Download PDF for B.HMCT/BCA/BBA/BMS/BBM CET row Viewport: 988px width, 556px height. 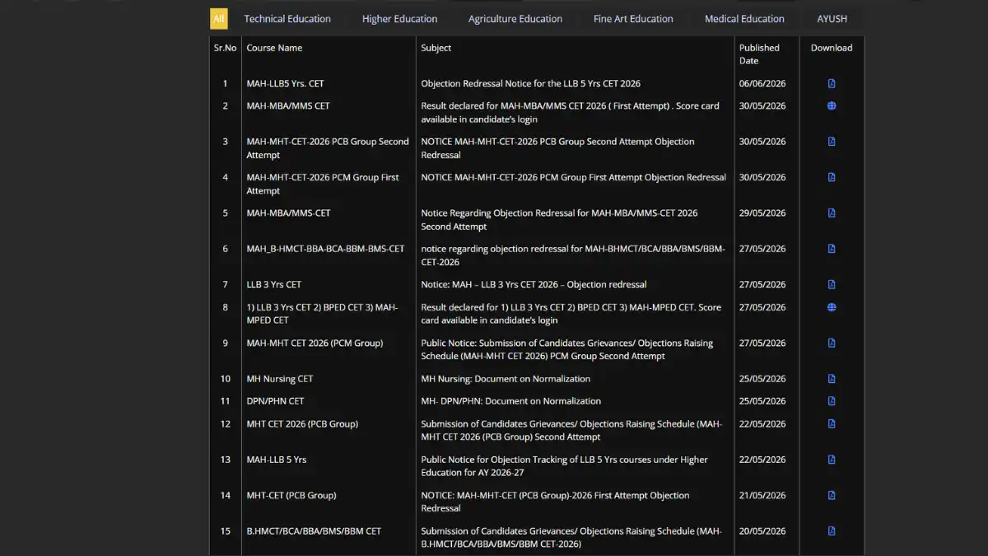(832, 531)
